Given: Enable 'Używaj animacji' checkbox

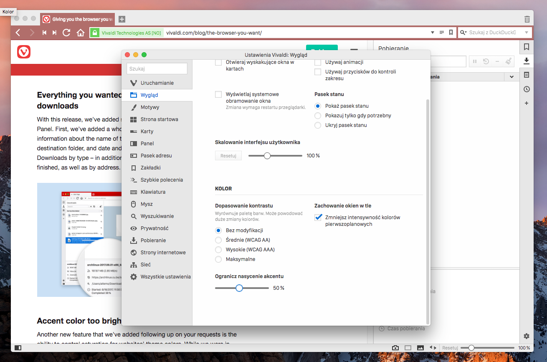Looking at the screenshot, I should point(318,62).
